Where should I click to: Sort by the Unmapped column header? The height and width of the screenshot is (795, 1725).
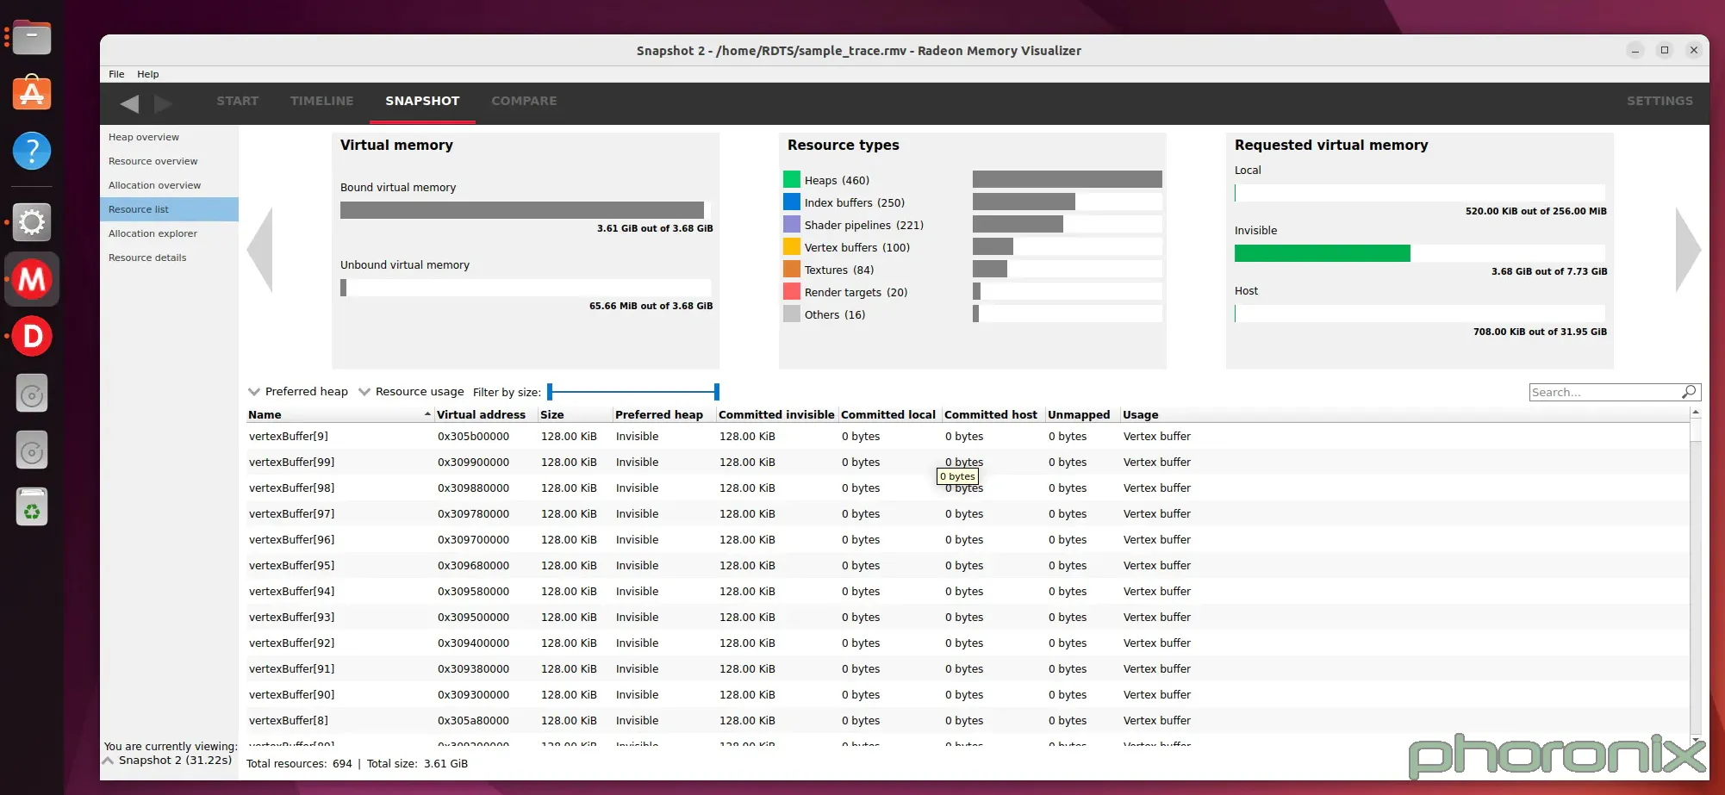(1082, 414)
